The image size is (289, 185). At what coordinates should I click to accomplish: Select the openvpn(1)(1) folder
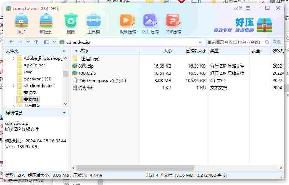(38, 79)
